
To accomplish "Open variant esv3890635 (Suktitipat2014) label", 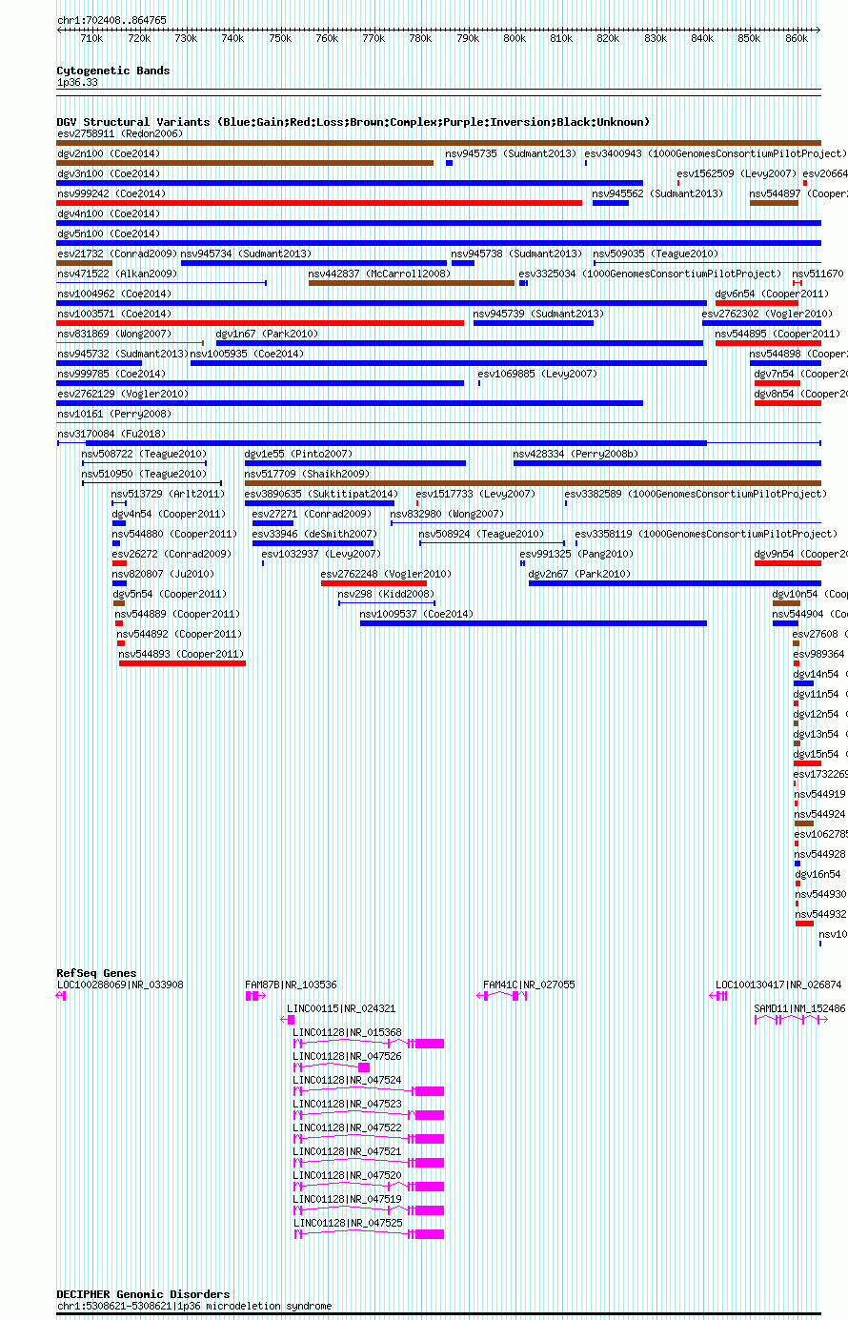I will (x=321, y=495).
